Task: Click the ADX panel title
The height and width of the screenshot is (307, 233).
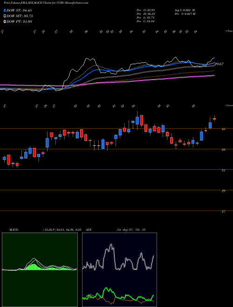Action: 89,230
